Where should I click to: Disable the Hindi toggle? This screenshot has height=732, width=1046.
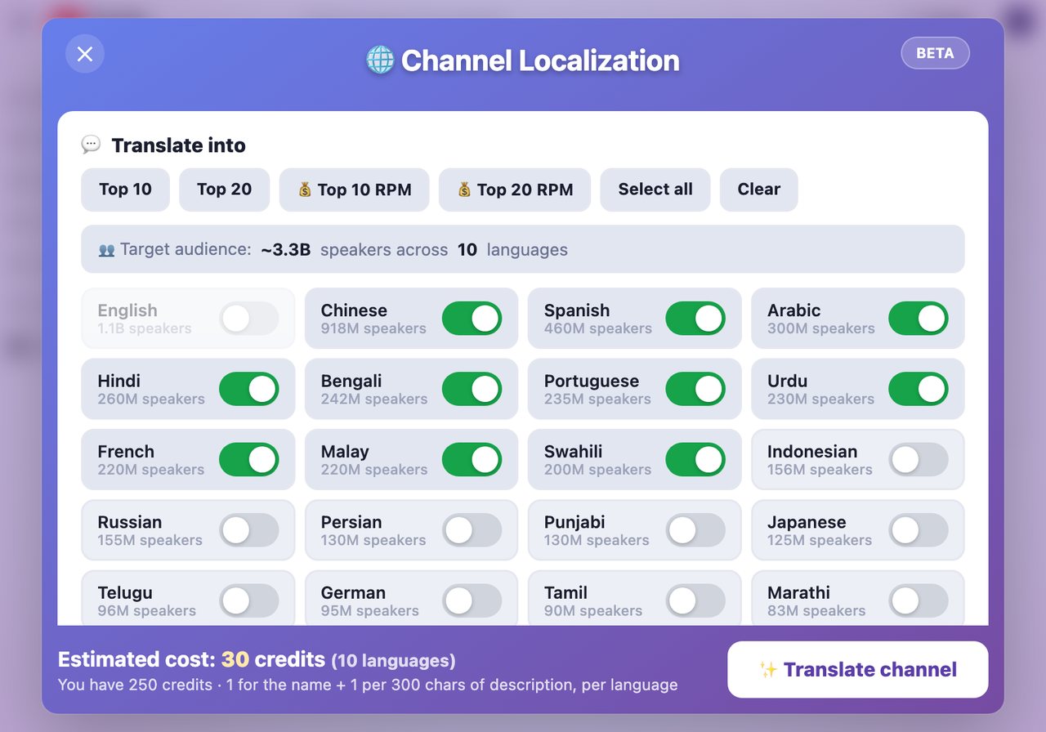[x=248, y=389]
